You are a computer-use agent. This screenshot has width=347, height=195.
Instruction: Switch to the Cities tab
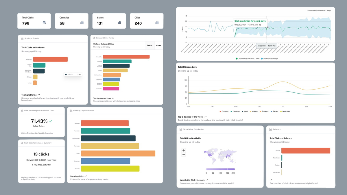(159, 45)
